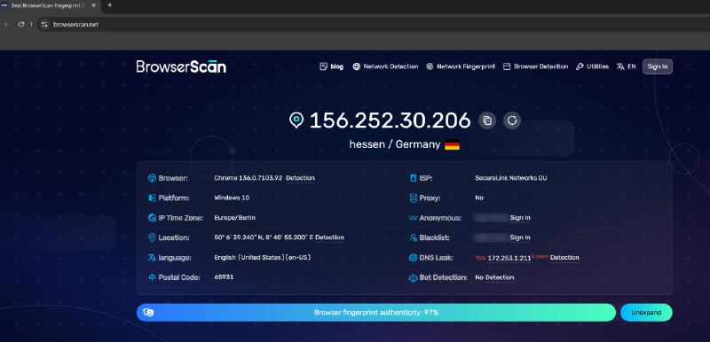Click the translate icon beside language label
710x342 pixels.
pos(152,258)
